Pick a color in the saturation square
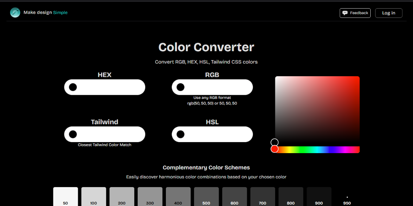This screenshot has width=413, height=206. point(317,110)
